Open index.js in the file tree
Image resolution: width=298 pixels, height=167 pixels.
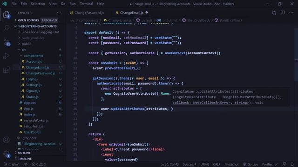click(x=29, y=115)
